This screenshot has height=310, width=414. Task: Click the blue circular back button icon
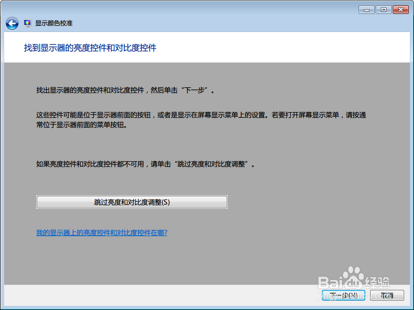(x=11, y=22)
